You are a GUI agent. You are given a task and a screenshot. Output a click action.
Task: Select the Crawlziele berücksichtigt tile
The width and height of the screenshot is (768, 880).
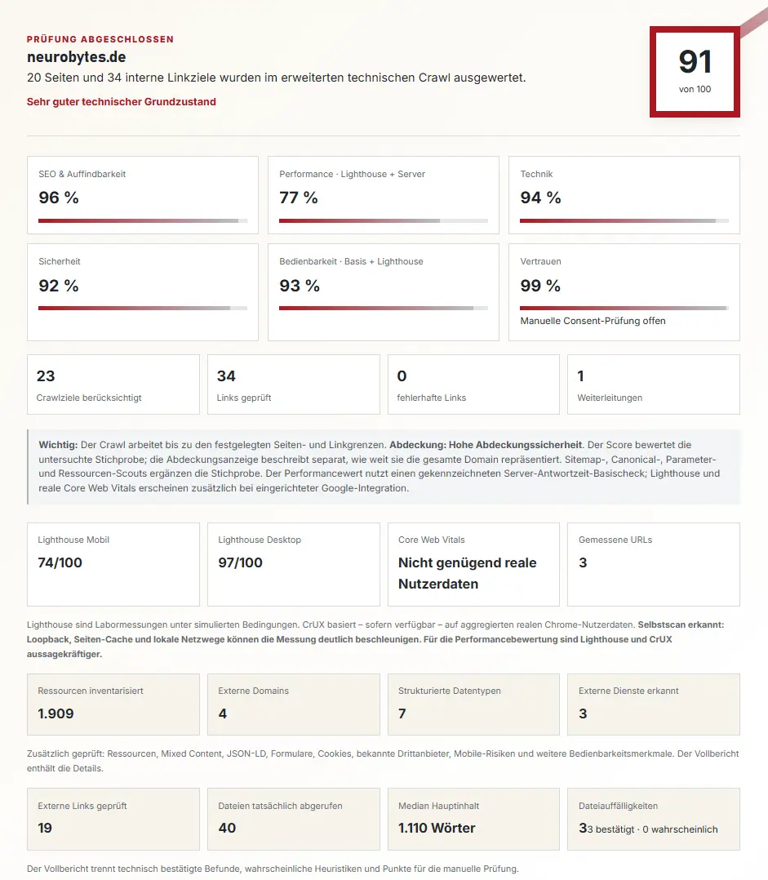113,384
